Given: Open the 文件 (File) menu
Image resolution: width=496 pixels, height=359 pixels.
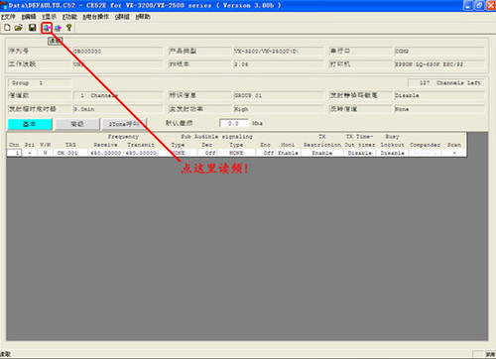Looking at the screenshot, I should (x=8, y=17).
